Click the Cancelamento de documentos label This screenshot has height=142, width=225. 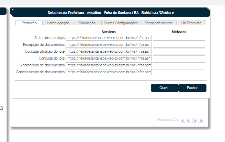point(40,72)
